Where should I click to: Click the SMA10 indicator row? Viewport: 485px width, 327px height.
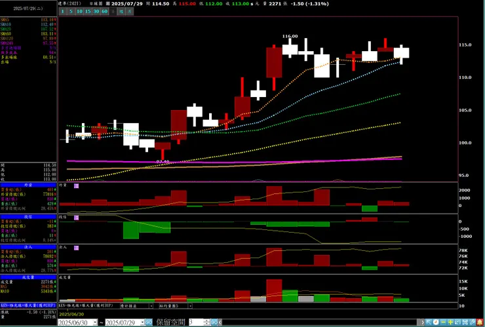pos(28,24)
